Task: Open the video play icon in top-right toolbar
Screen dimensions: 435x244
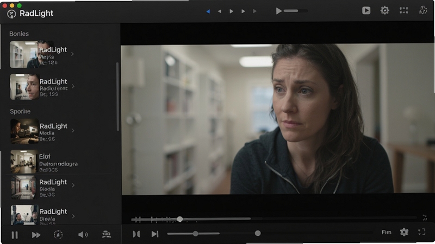Action: [366, 10]
